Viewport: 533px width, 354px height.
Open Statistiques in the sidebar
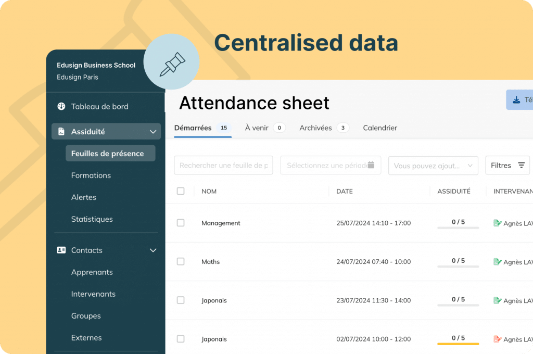[92, 219]
